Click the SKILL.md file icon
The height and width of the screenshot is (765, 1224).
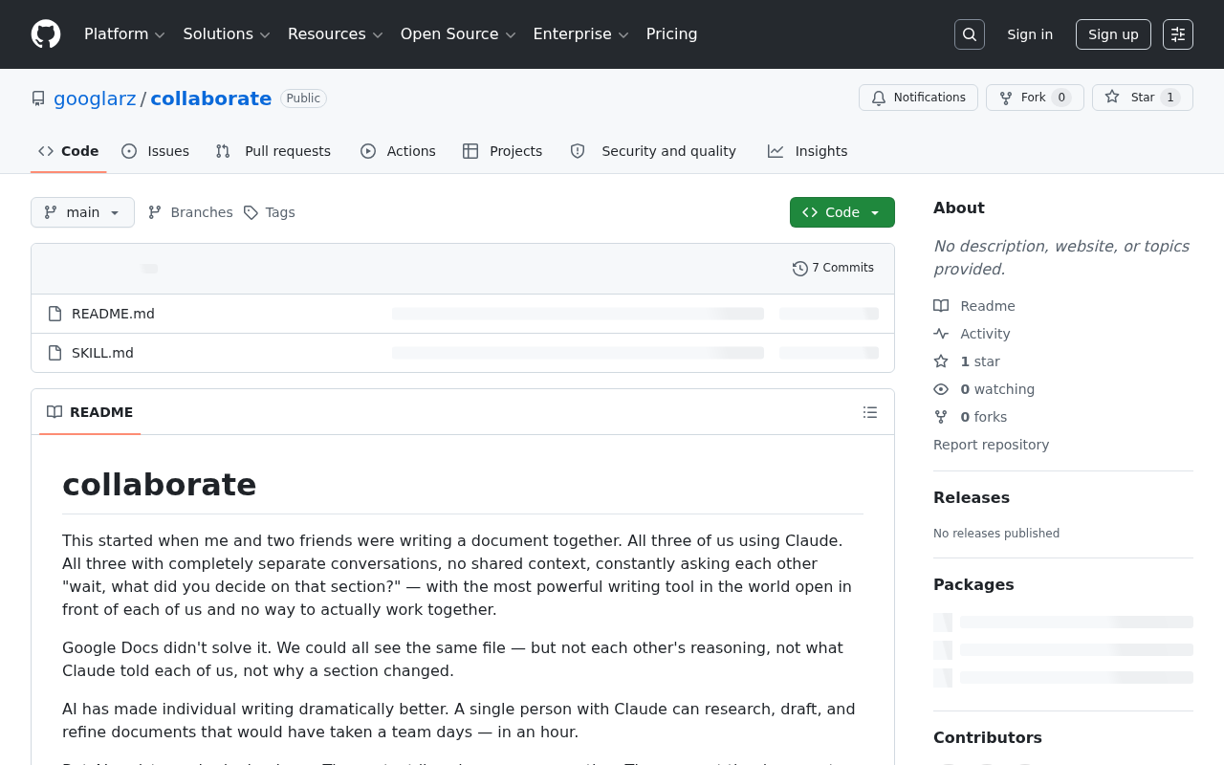click(55, 353)
